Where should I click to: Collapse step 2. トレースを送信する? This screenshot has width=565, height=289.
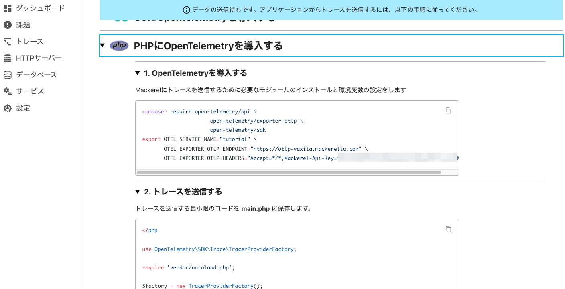pos(138,192)
